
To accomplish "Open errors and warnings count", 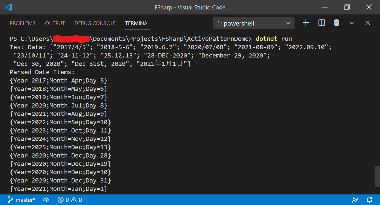I will point(70,200).
